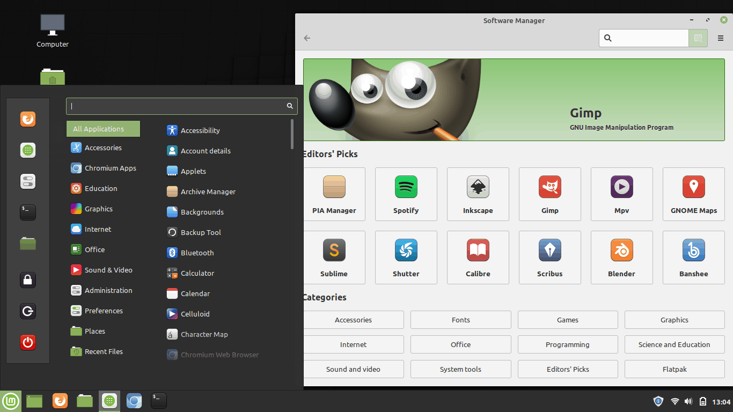Select the Accessories category in the menu
733x412 pixels.
[x=103, y=148]
